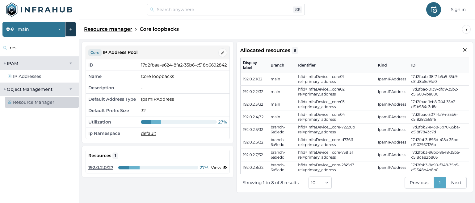Collapse the IPAM section
The image size is (475, 203).
(70, 63)
